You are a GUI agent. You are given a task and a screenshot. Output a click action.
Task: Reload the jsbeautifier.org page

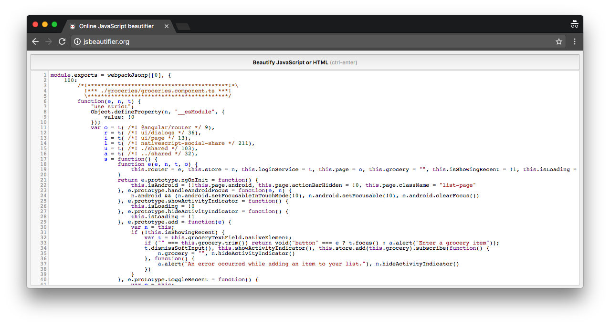62,41
